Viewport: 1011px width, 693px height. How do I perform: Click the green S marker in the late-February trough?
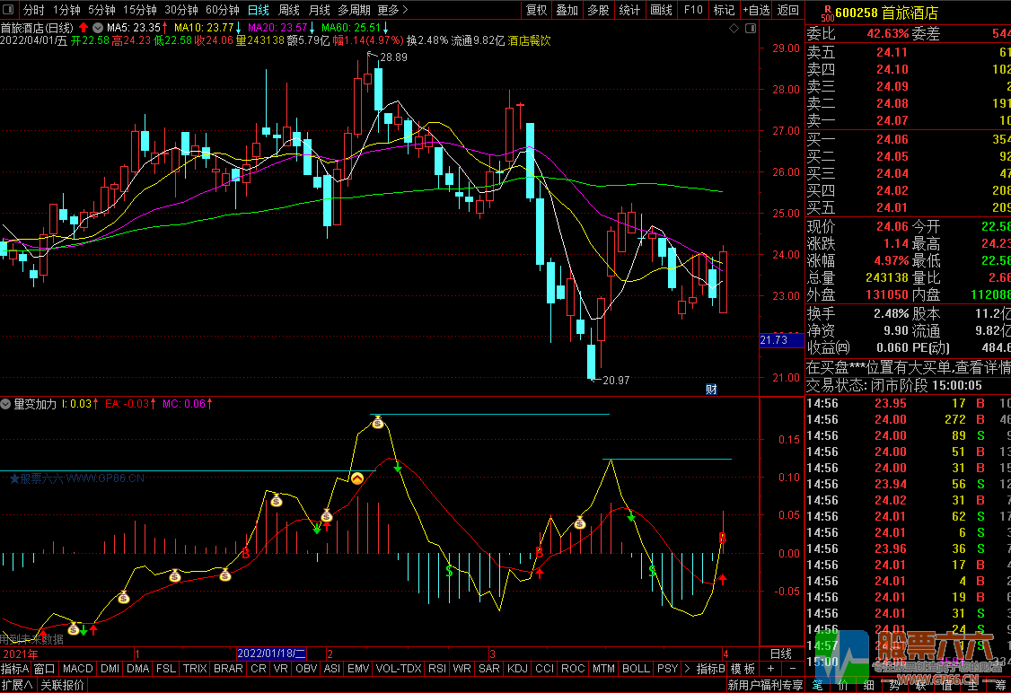point(450,571)
